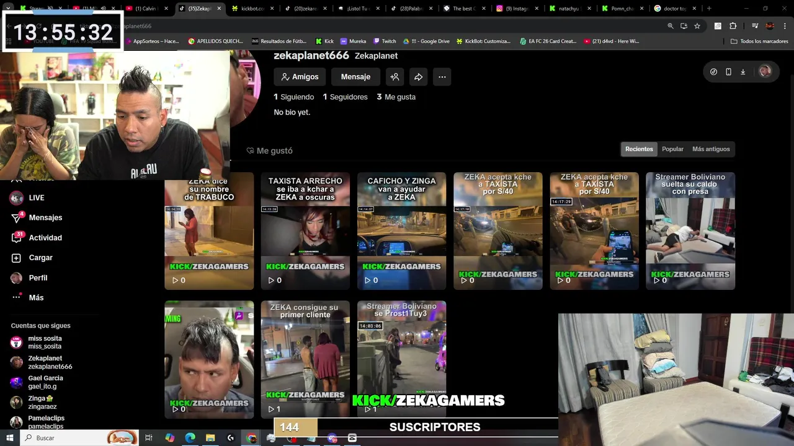794x446 pixels.
Task: Click the add friend person-plus icon
Action: [x=395, y=77]
